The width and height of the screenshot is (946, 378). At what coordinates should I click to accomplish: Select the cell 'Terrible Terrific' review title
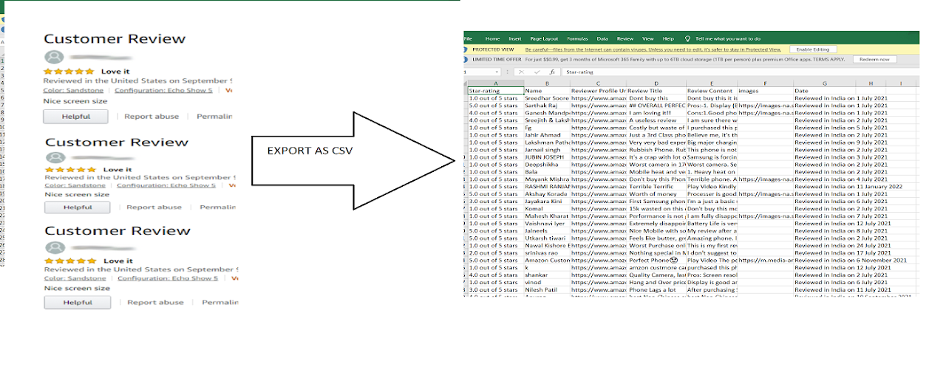pyautogui.click(x=656, y=186)
